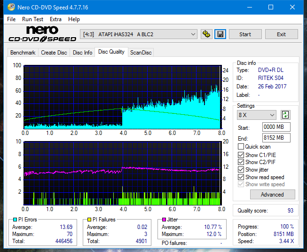Click the PO failures label
This screenshot has height=252, width=307.
point(174,243)
